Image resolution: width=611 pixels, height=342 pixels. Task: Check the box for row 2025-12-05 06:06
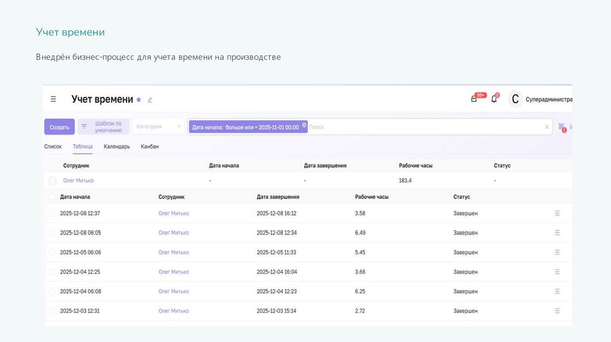point(52,253)
